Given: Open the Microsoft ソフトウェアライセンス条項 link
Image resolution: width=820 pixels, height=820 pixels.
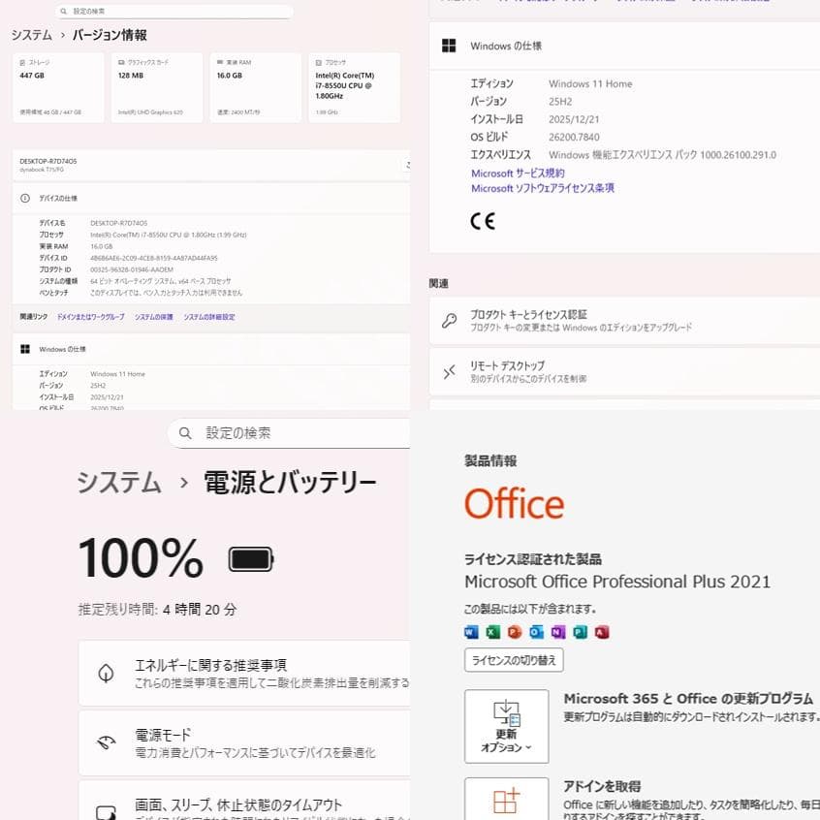Looking at the screenshot, I should [543, 188].
